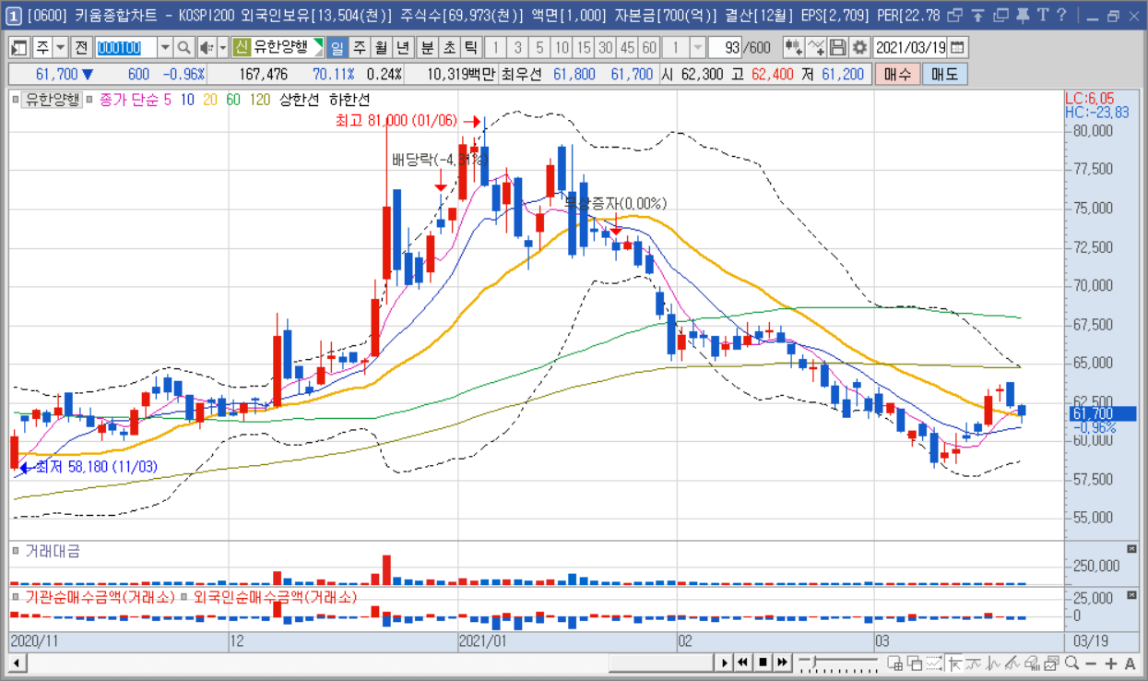Select the 주 weekly period toggle
This screenshot has width=1148, height=681.
pos(359,47)
